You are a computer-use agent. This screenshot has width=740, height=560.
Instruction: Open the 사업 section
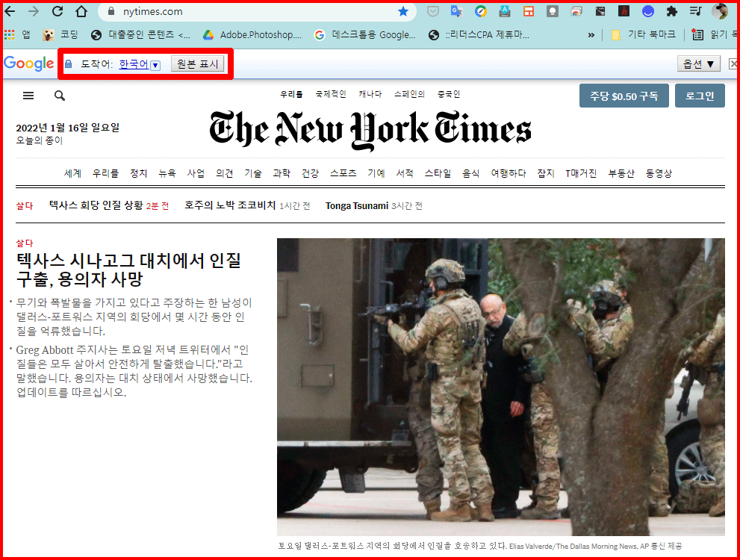(x=196, y=174)
